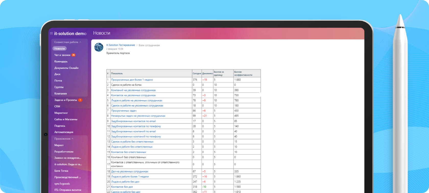Open Контактов на уволенных сотрудниках link

133,95
